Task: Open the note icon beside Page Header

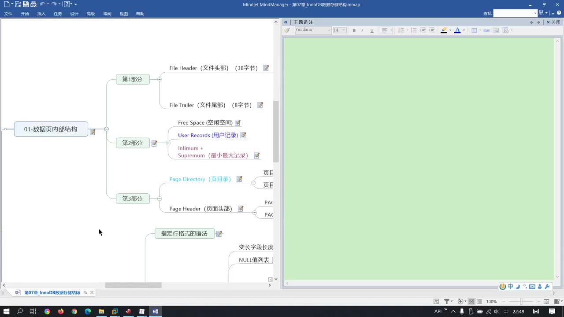Action: pyautogui.click(x=241, y=209)
